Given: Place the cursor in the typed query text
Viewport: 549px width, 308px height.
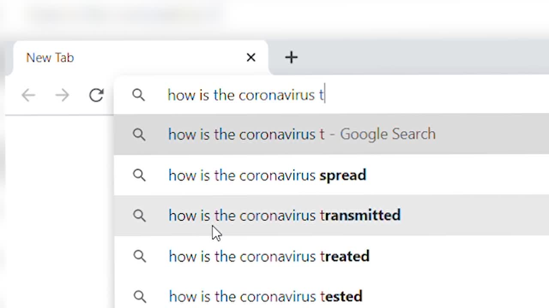Looking at the screenshot, I should tap(245, 95).
